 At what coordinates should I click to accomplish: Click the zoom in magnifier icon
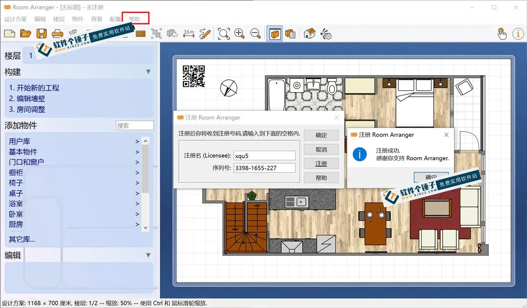(x=239, y=33)
